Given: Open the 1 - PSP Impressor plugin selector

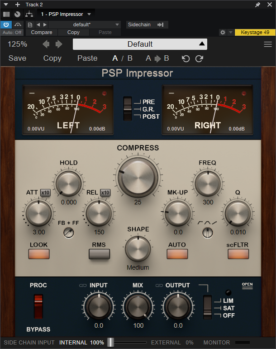Looking at the screenshot, I should tap(66, 14).
